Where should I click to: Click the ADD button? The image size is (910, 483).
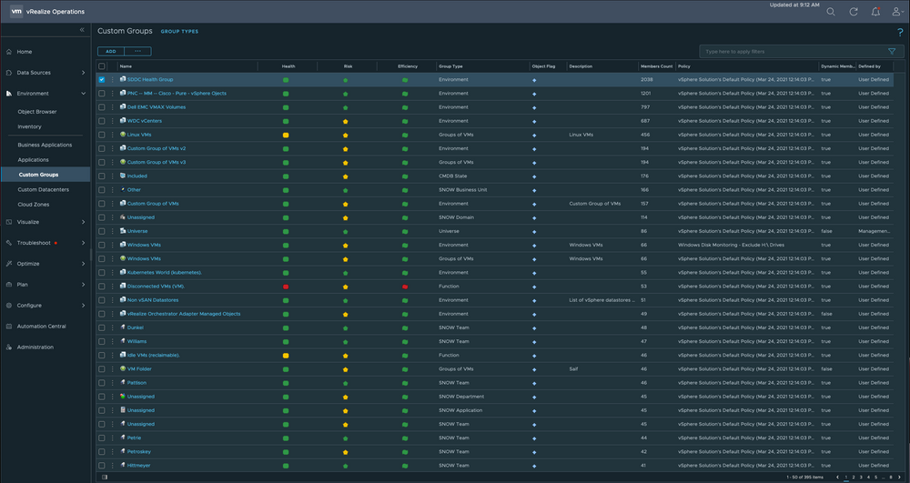coord(111,51)
